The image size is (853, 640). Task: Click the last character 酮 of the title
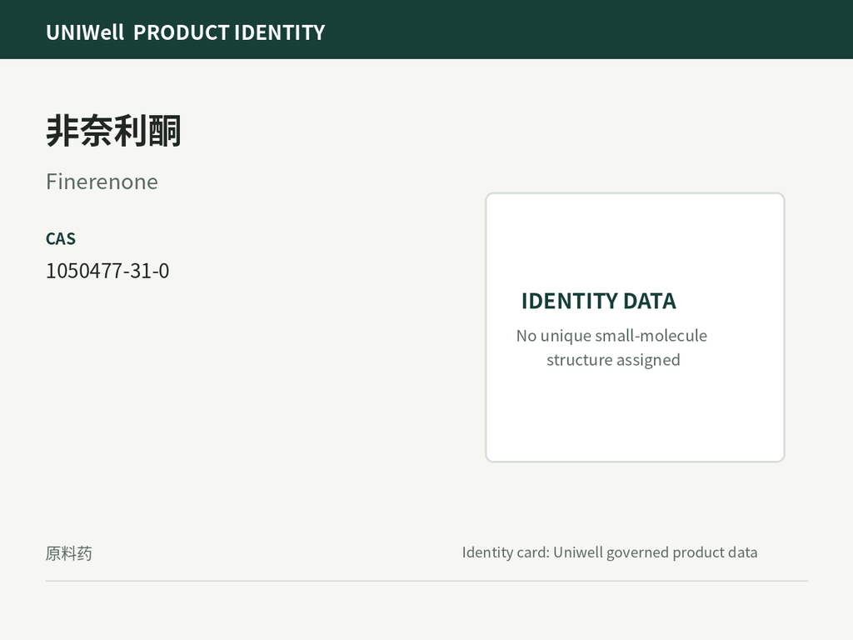[x=164, y=131]
